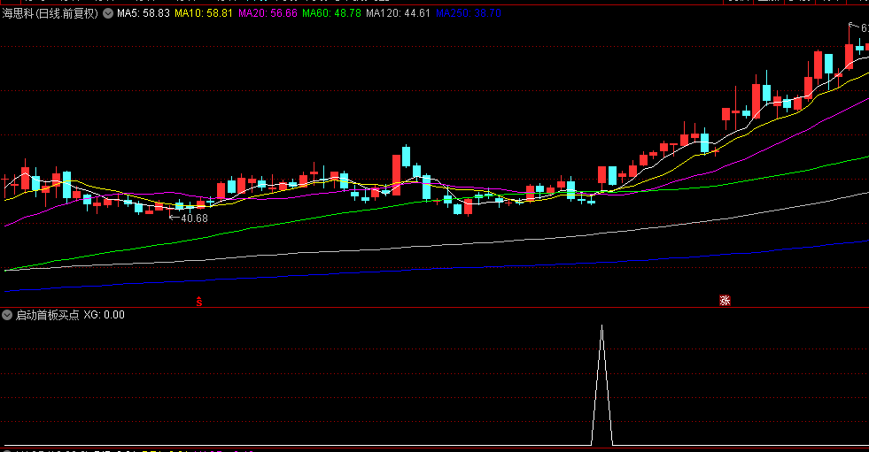Click the 启动首板买点 indicator name
This screenshot has width=869, height=452.
click(47, 316)
